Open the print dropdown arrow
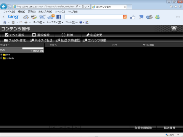Viewport: 183px width, 137px height. 30,22
